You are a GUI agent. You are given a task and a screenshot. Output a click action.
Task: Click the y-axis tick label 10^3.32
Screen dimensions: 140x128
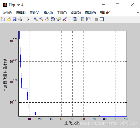pos(13,102)
